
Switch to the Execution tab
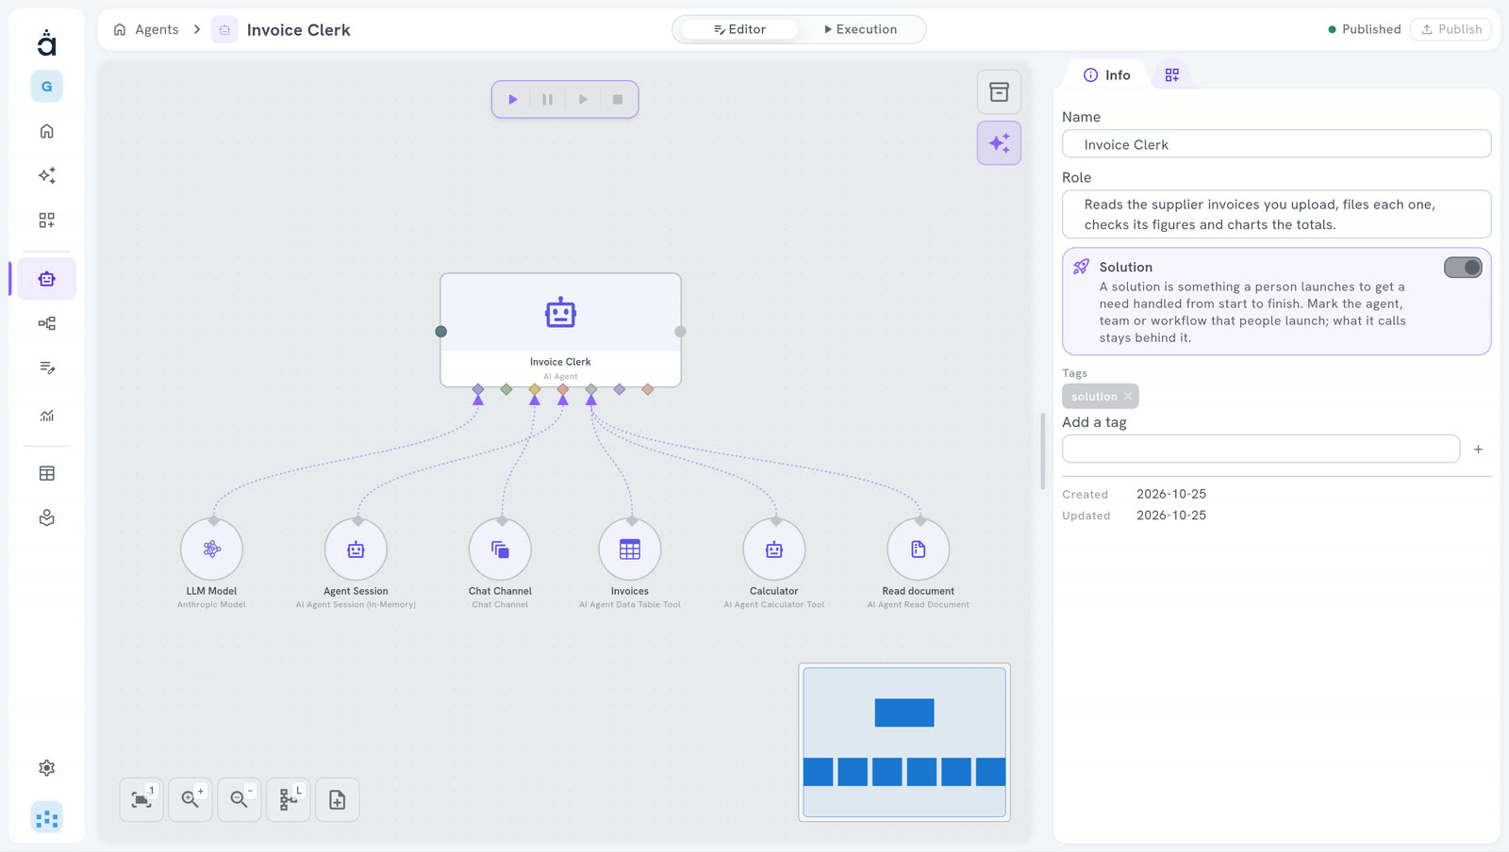860,29
